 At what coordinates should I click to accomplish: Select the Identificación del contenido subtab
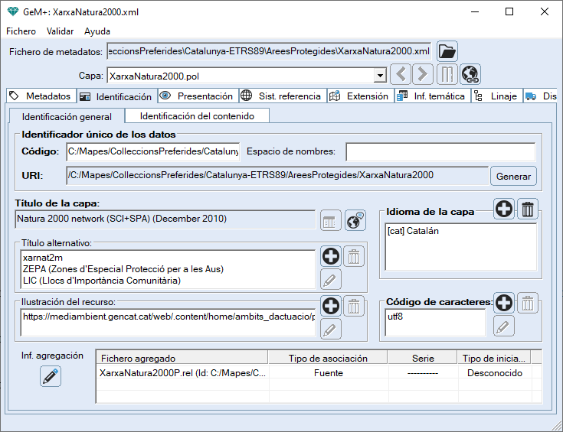pyautogui.click(x=197, y=115)
